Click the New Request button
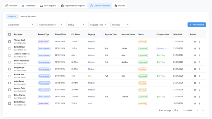The height and width of the screenshot is (119, 212). (x=197, y=25)
